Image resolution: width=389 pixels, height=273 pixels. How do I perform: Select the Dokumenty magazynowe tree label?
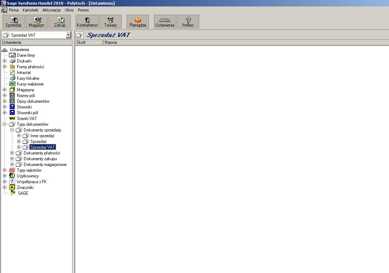[45, 165]
